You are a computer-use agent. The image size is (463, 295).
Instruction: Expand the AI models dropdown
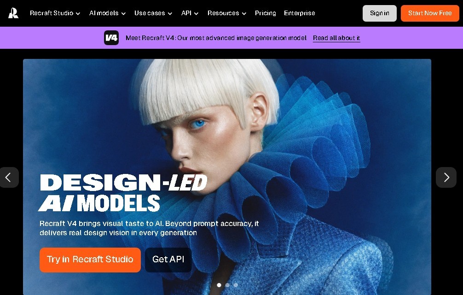click(108, 13)
